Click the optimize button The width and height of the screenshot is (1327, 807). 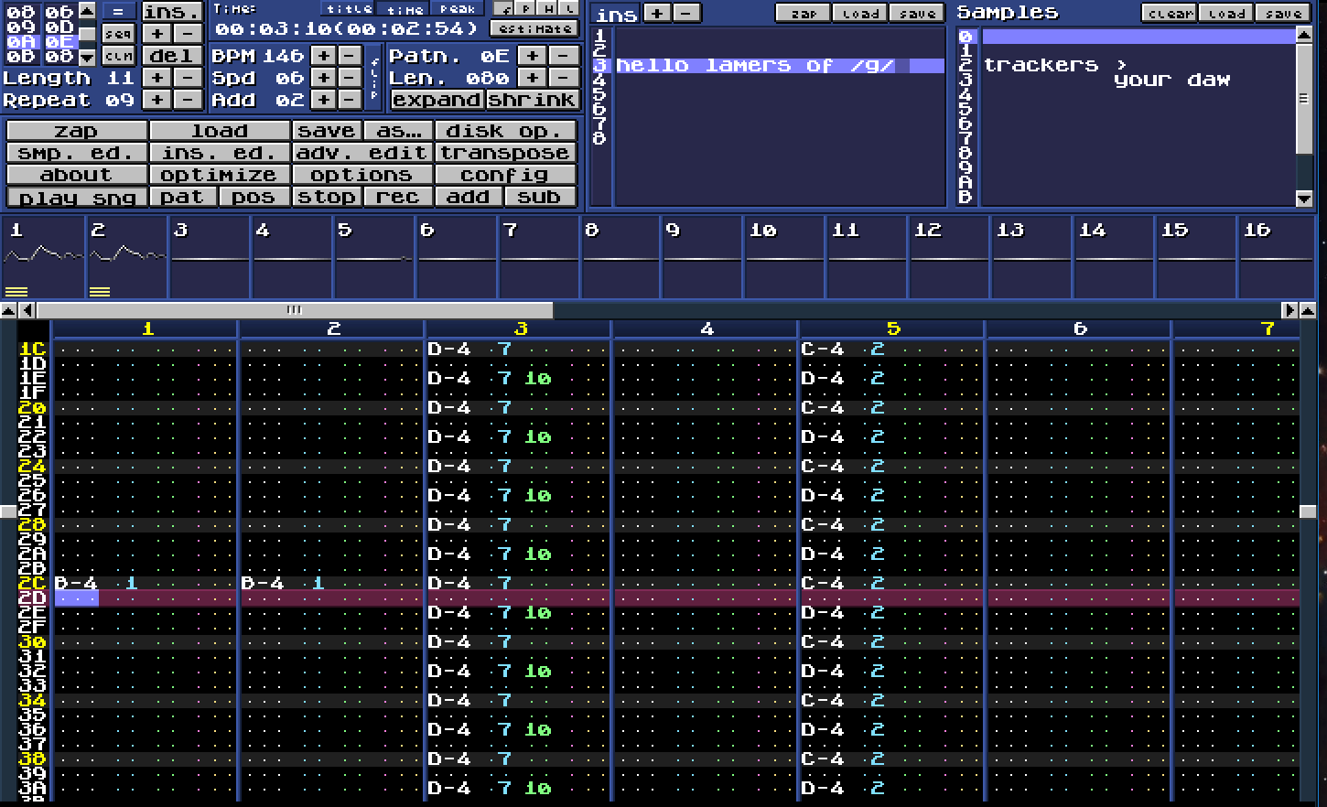220,175
